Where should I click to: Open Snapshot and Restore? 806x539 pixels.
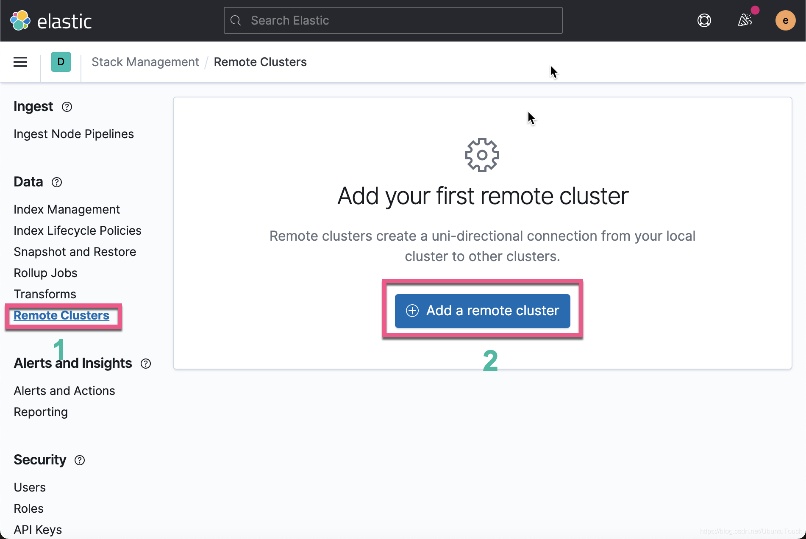click(x=75, y=252)
